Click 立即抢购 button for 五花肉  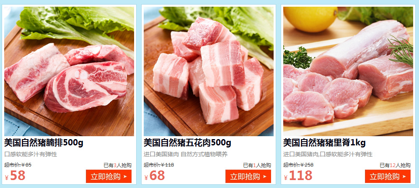248,176
